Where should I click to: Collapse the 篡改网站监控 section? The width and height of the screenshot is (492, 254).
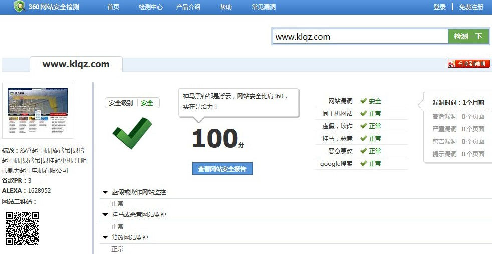[x=105, y=237]
